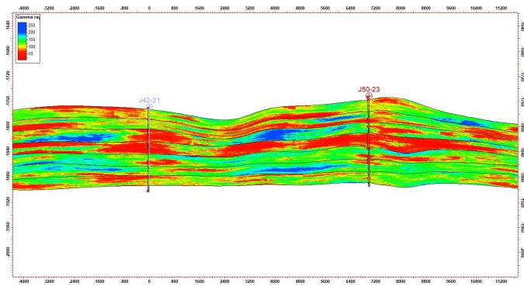The height and width of the screenshot is (286, 524).
Task: Click top axis label 2400
Action: point(224,8)
